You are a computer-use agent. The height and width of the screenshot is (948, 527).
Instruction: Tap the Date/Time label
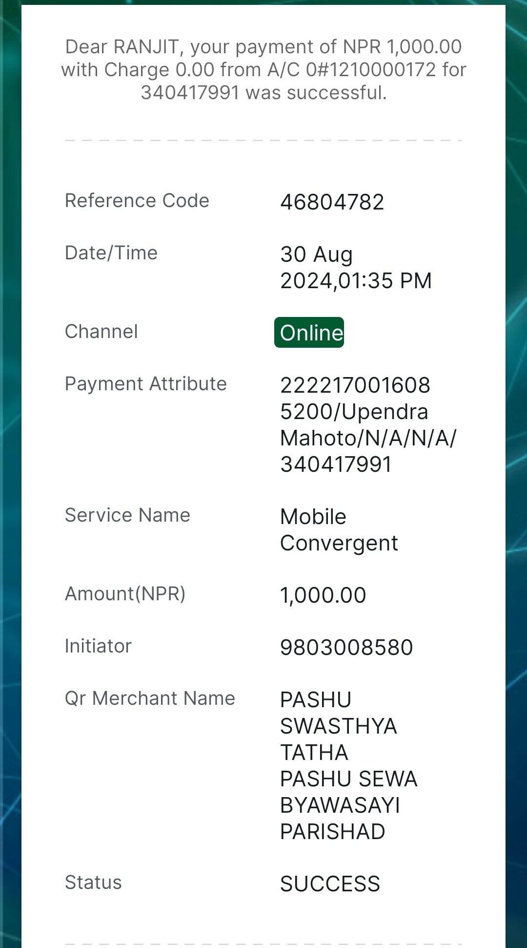(x=111, y=253)
